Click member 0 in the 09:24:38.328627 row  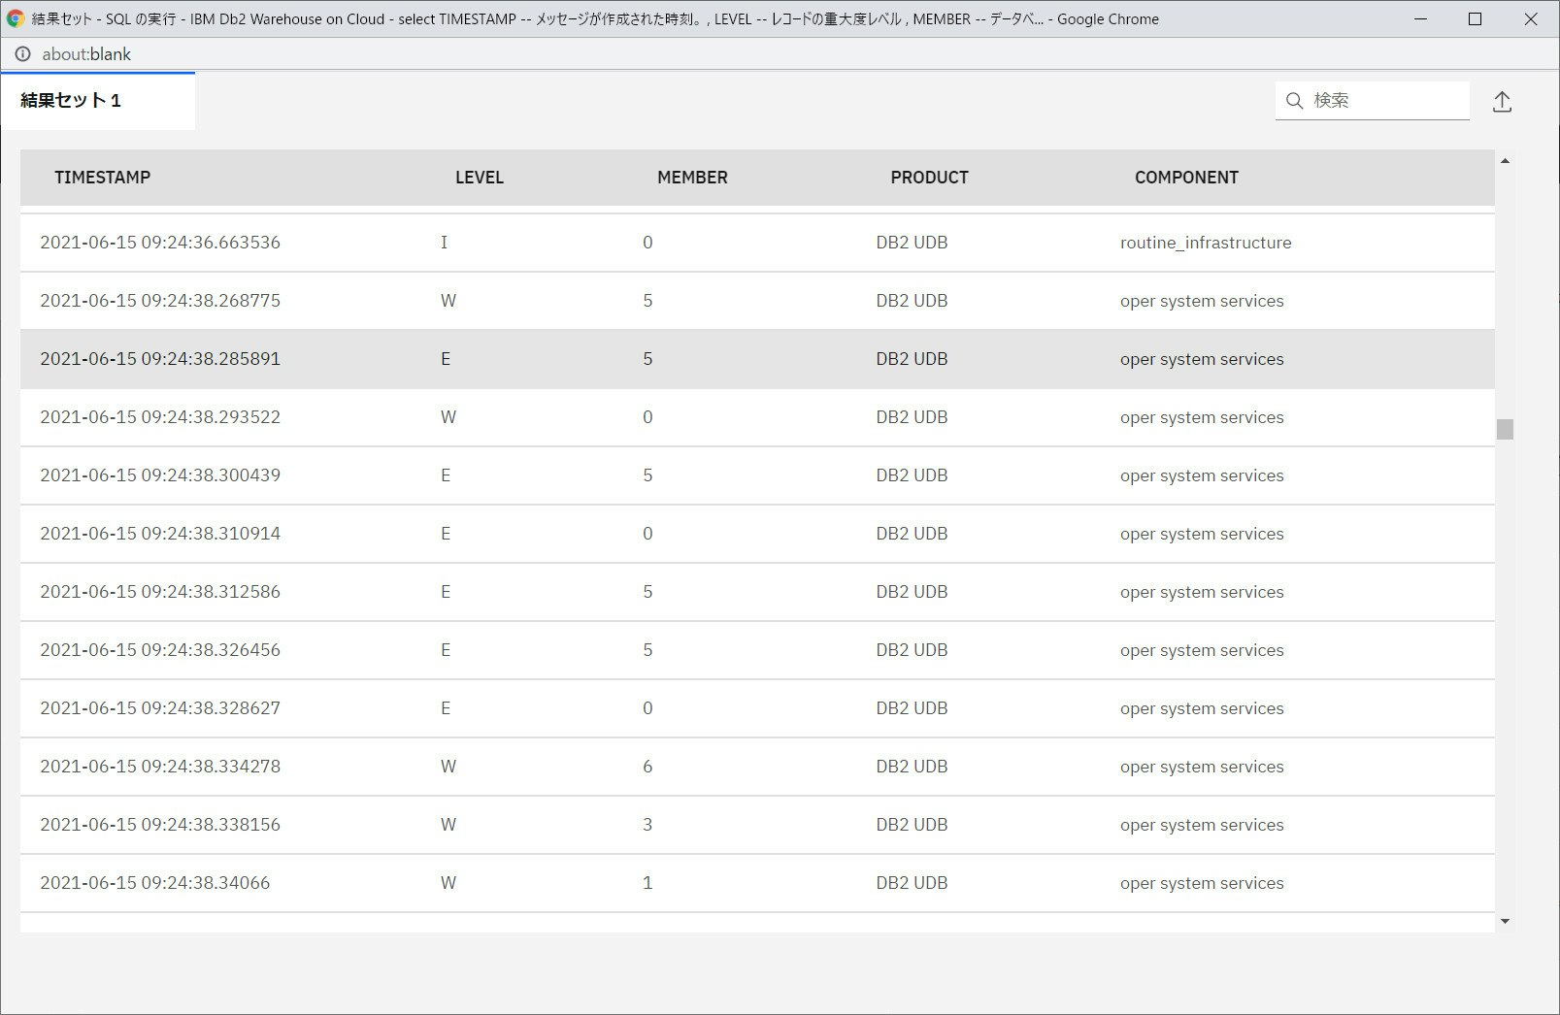pos(647,708)
